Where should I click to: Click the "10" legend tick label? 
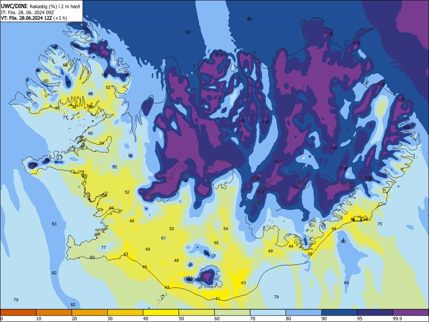click(x=39, y=319)
